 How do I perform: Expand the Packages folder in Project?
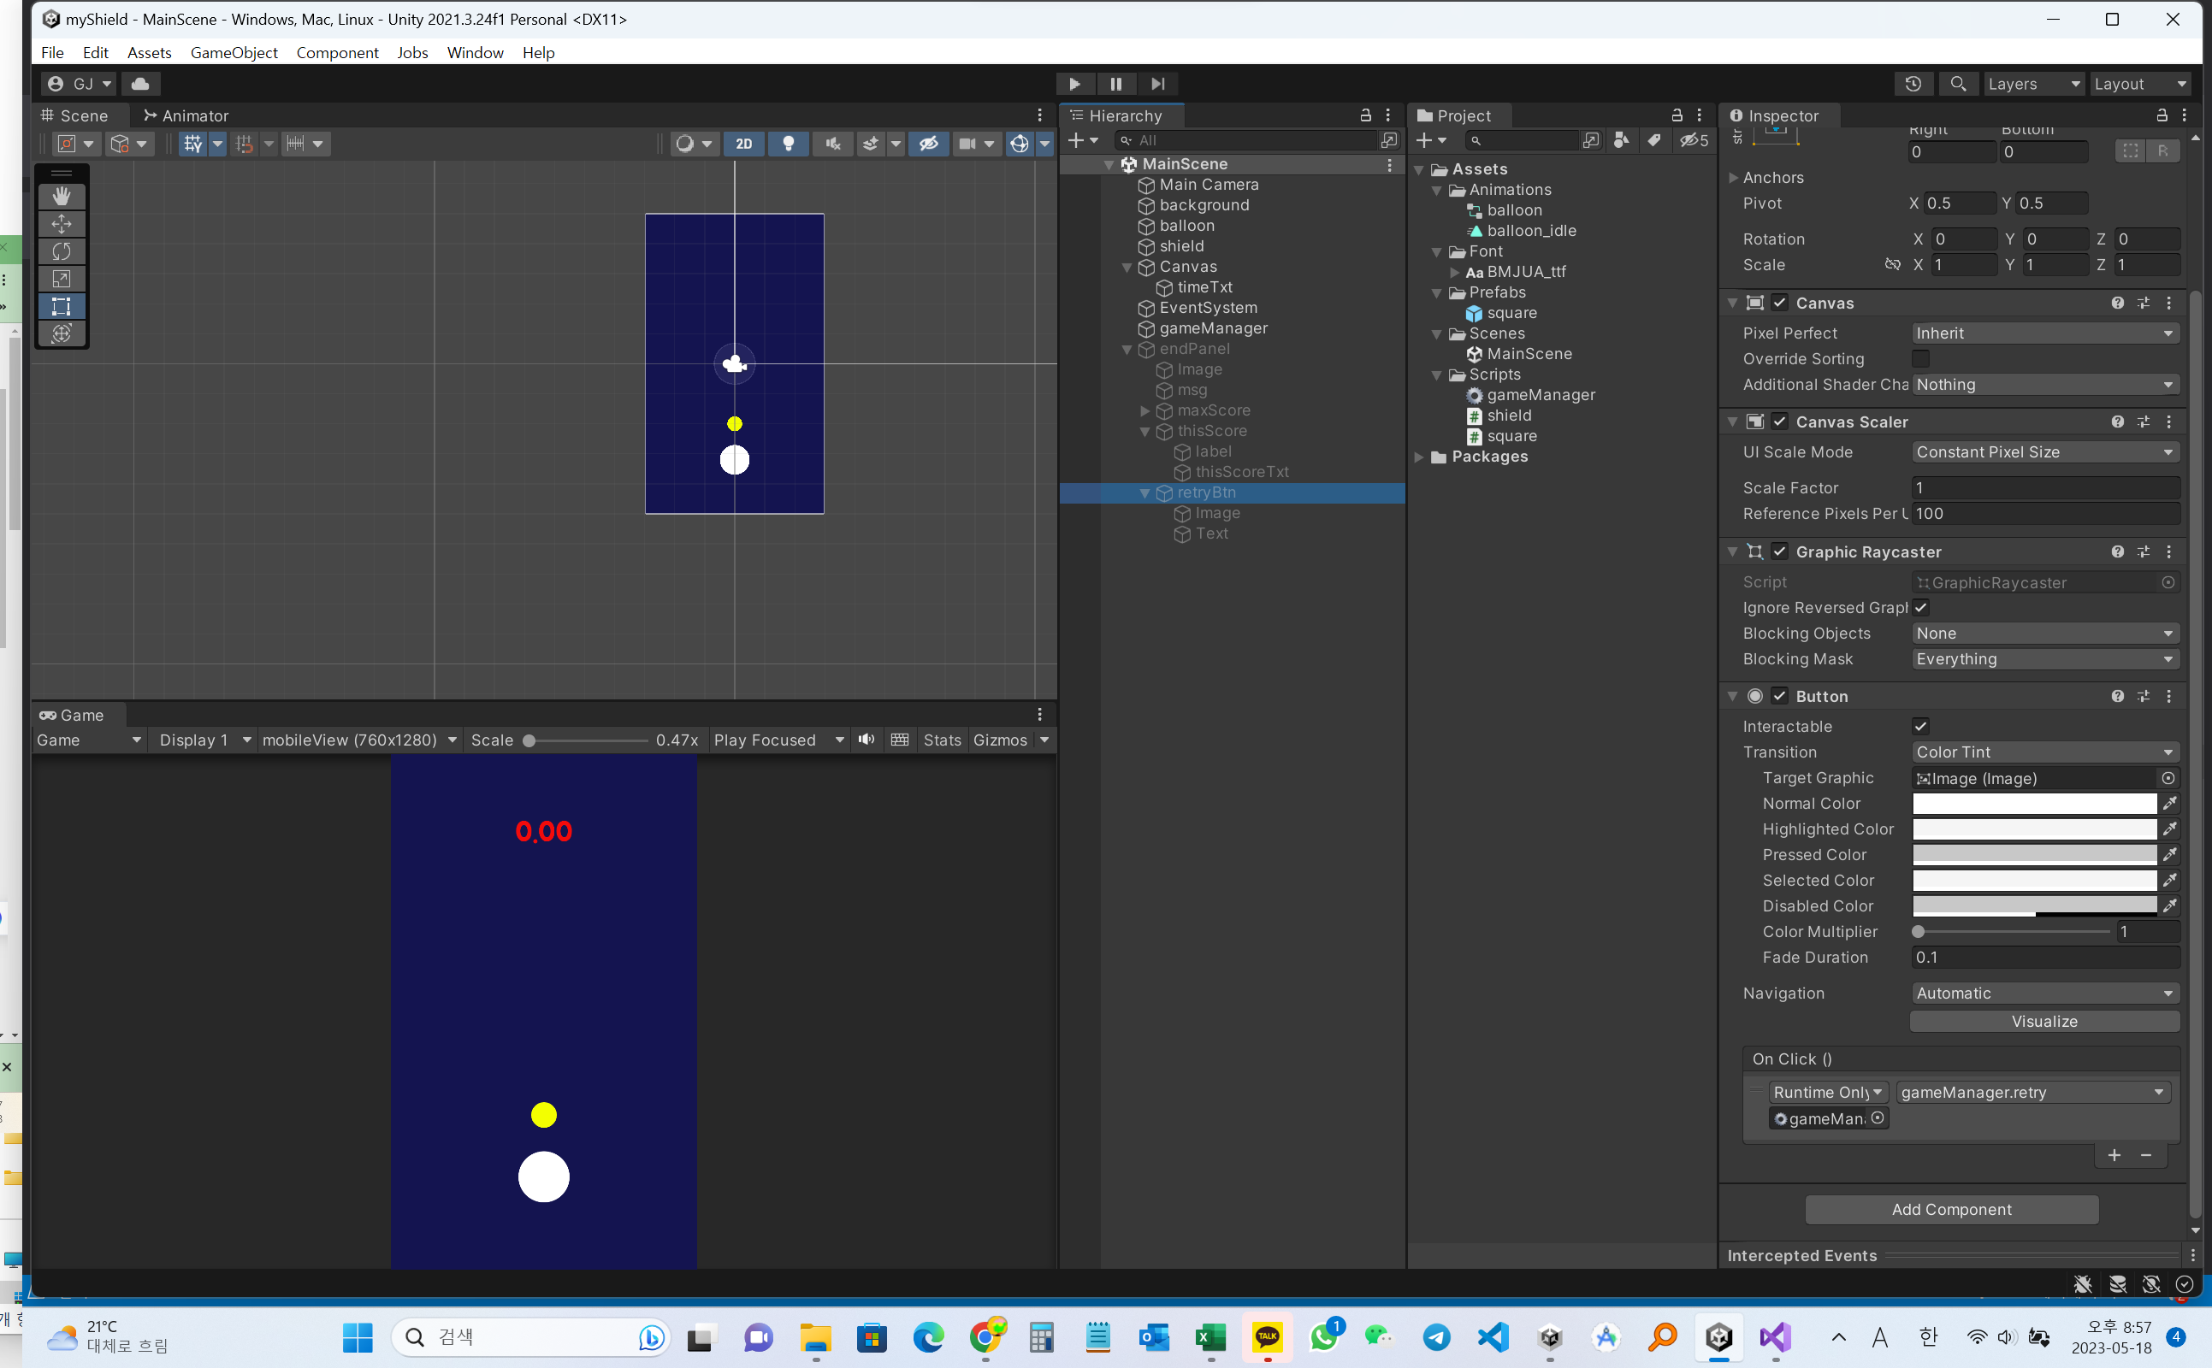[x=1419, y=457]
